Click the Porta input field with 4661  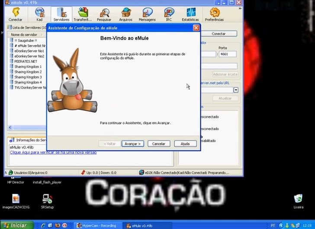pos(228,54)
